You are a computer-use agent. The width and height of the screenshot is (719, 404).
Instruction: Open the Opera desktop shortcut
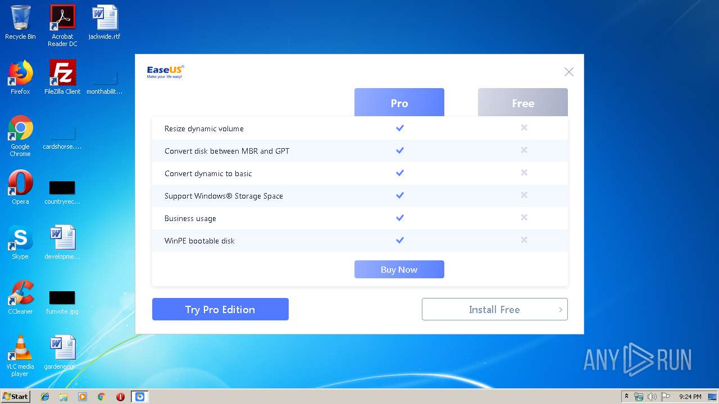[x=20, y=187]
